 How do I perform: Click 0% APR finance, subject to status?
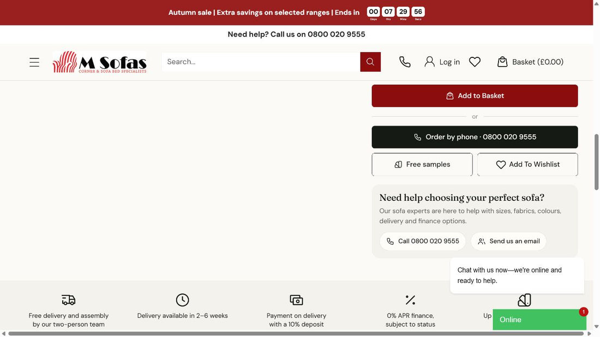click(410, 320)
